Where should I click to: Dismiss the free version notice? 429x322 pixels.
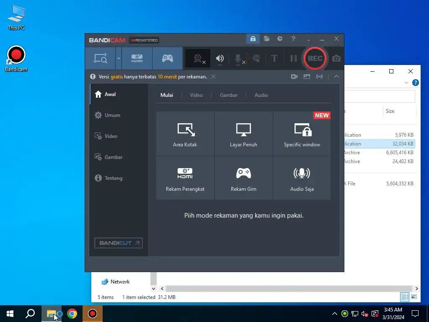tap(214, 77)
